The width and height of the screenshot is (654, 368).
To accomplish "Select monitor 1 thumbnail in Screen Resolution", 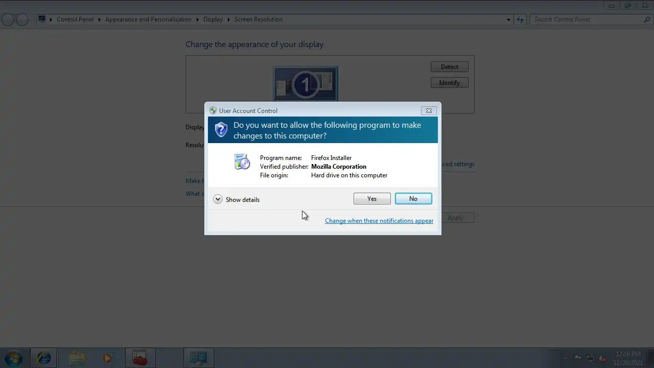I will (306, 84).
